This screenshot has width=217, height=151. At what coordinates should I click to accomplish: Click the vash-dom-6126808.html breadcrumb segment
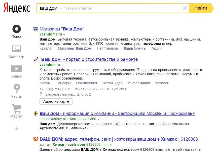click(x=88, y=144)
